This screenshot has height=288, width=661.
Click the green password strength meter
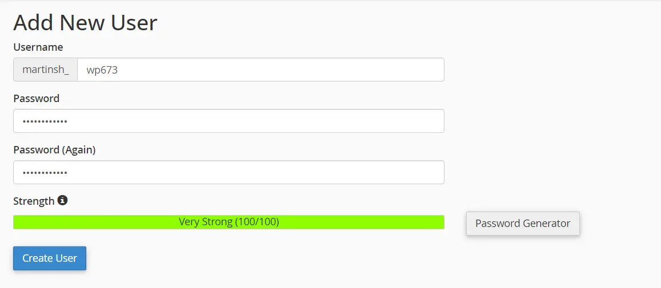(229, 222)
